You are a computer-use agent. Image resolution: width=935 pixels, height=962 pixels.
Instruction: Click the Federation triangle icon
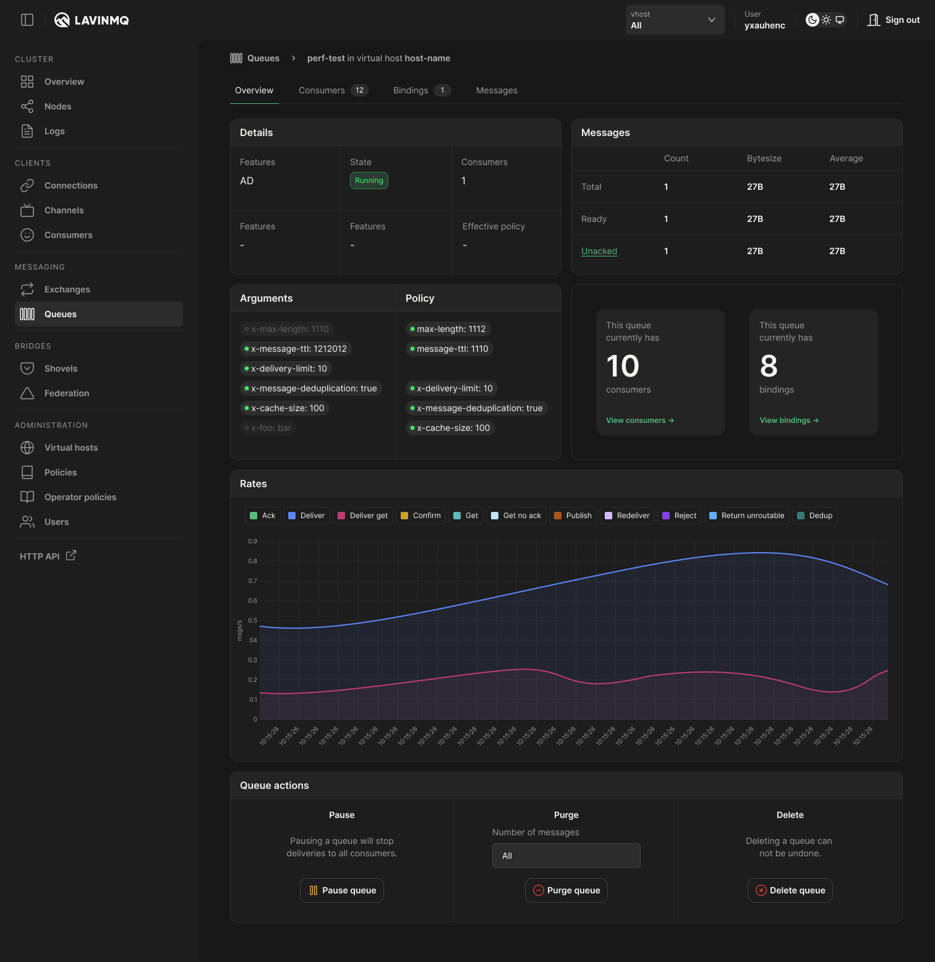point(27,393)
